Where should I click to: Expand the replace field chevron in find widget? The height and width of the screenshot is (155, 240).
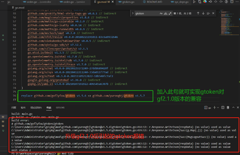click(x=132, y=13)
